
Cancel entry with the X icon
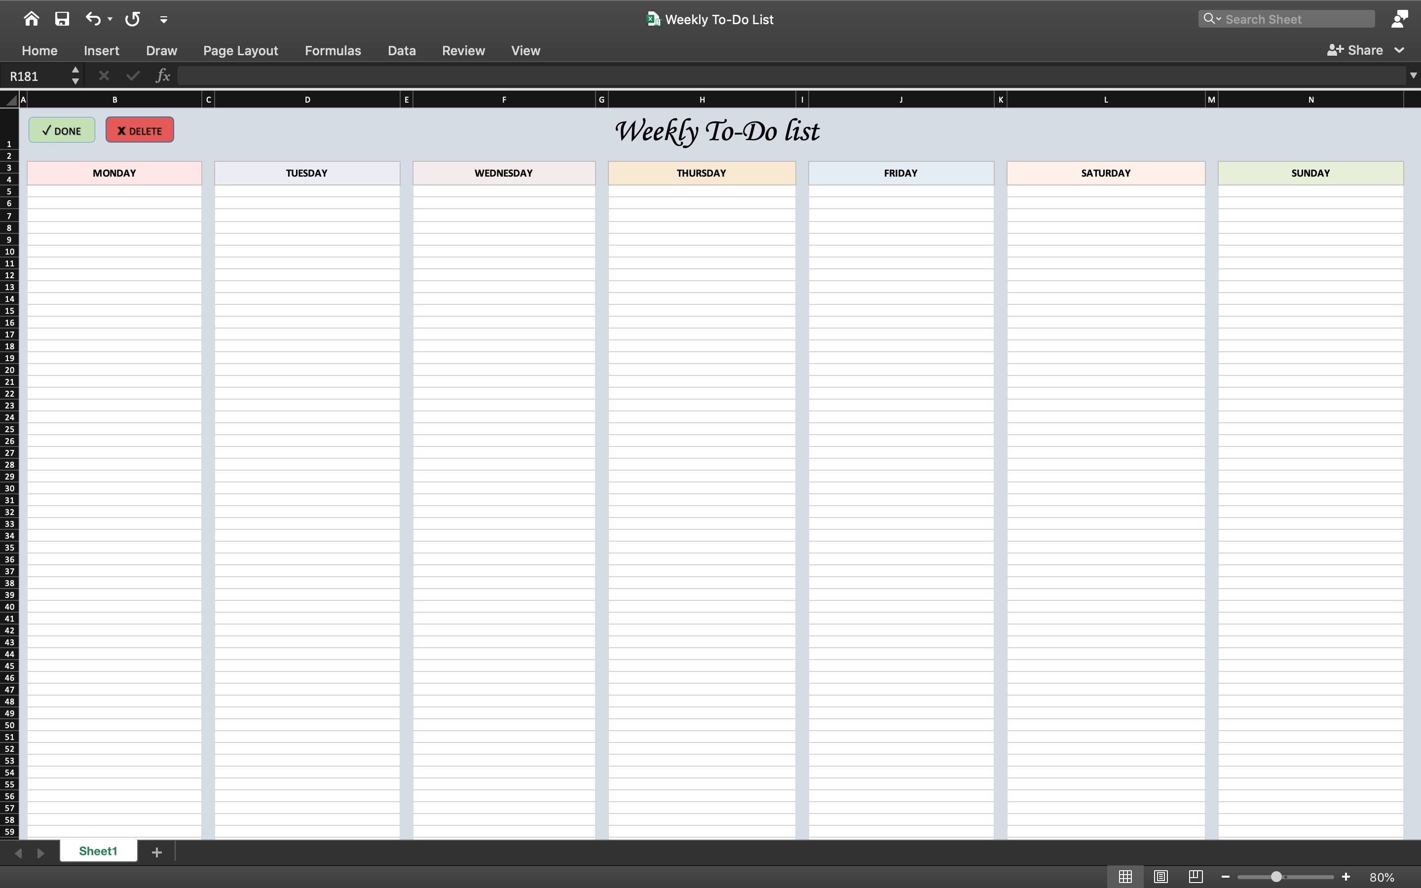coord(104,74)
